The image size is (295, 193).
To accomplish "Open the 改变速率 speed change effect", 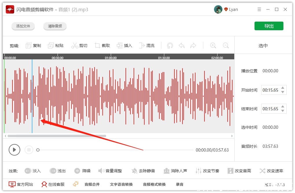I will coord(271,171).
